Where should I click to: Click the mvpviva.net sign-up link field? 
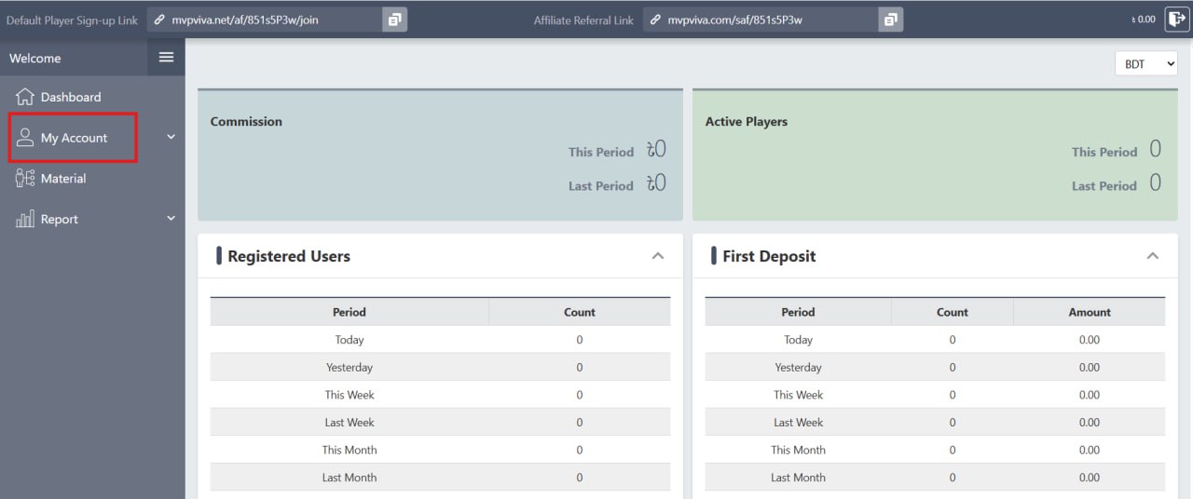click(x=266, y=20)
